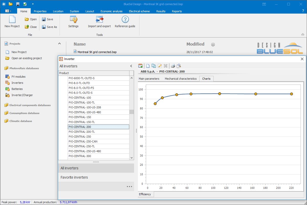Image resolution: width=307 pixels, height=205 pixels.
Task: Click Open an existing project link
Action: tap(27, 58)
